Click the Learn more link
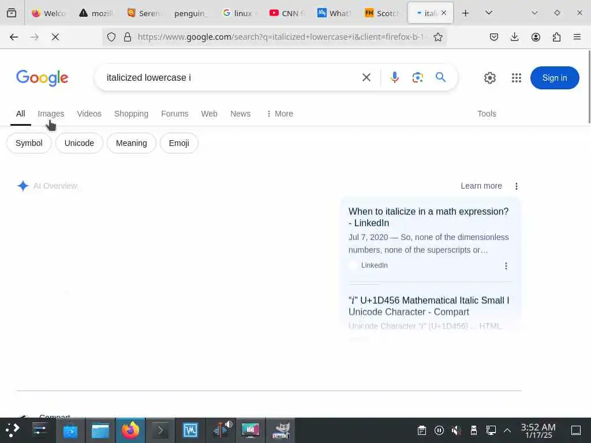Viewport: 591px width, 443px height. (481, 186)
